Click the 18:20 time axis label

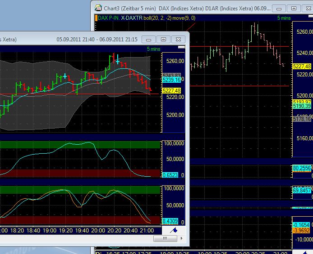click(x=17, y=231)
